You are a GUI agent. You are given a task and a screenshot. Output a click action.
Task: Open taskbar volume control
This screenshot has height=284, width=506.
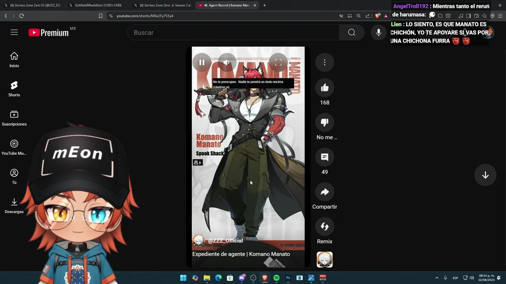pyautogui.click(x=472, y=278)
